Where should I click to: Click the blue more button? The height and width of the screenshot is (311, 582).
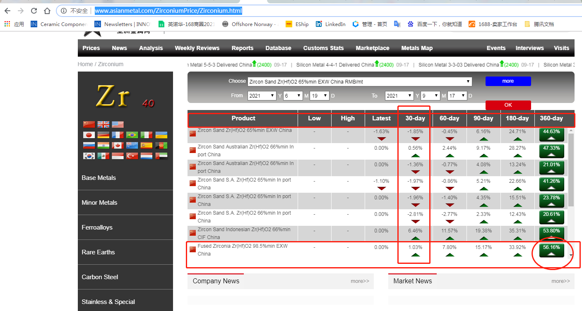[x=508, y=81]
